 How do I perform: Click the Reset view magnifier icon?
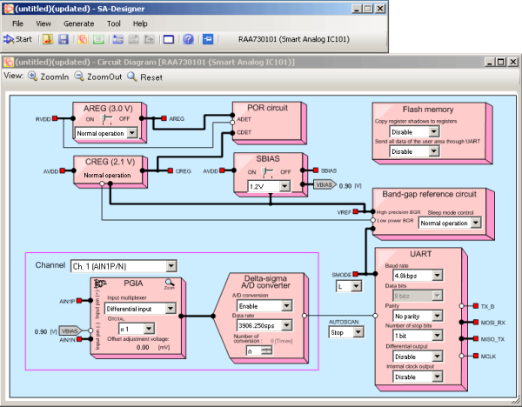[132, 77]
